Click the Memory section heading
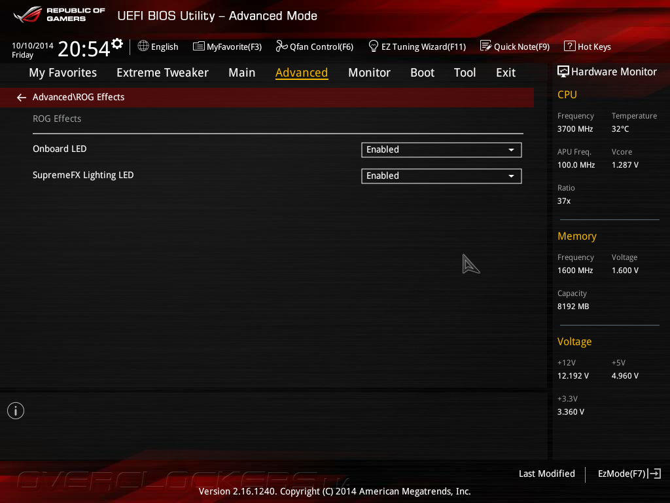This screenshot has width=670, height=503. point(577,236)
